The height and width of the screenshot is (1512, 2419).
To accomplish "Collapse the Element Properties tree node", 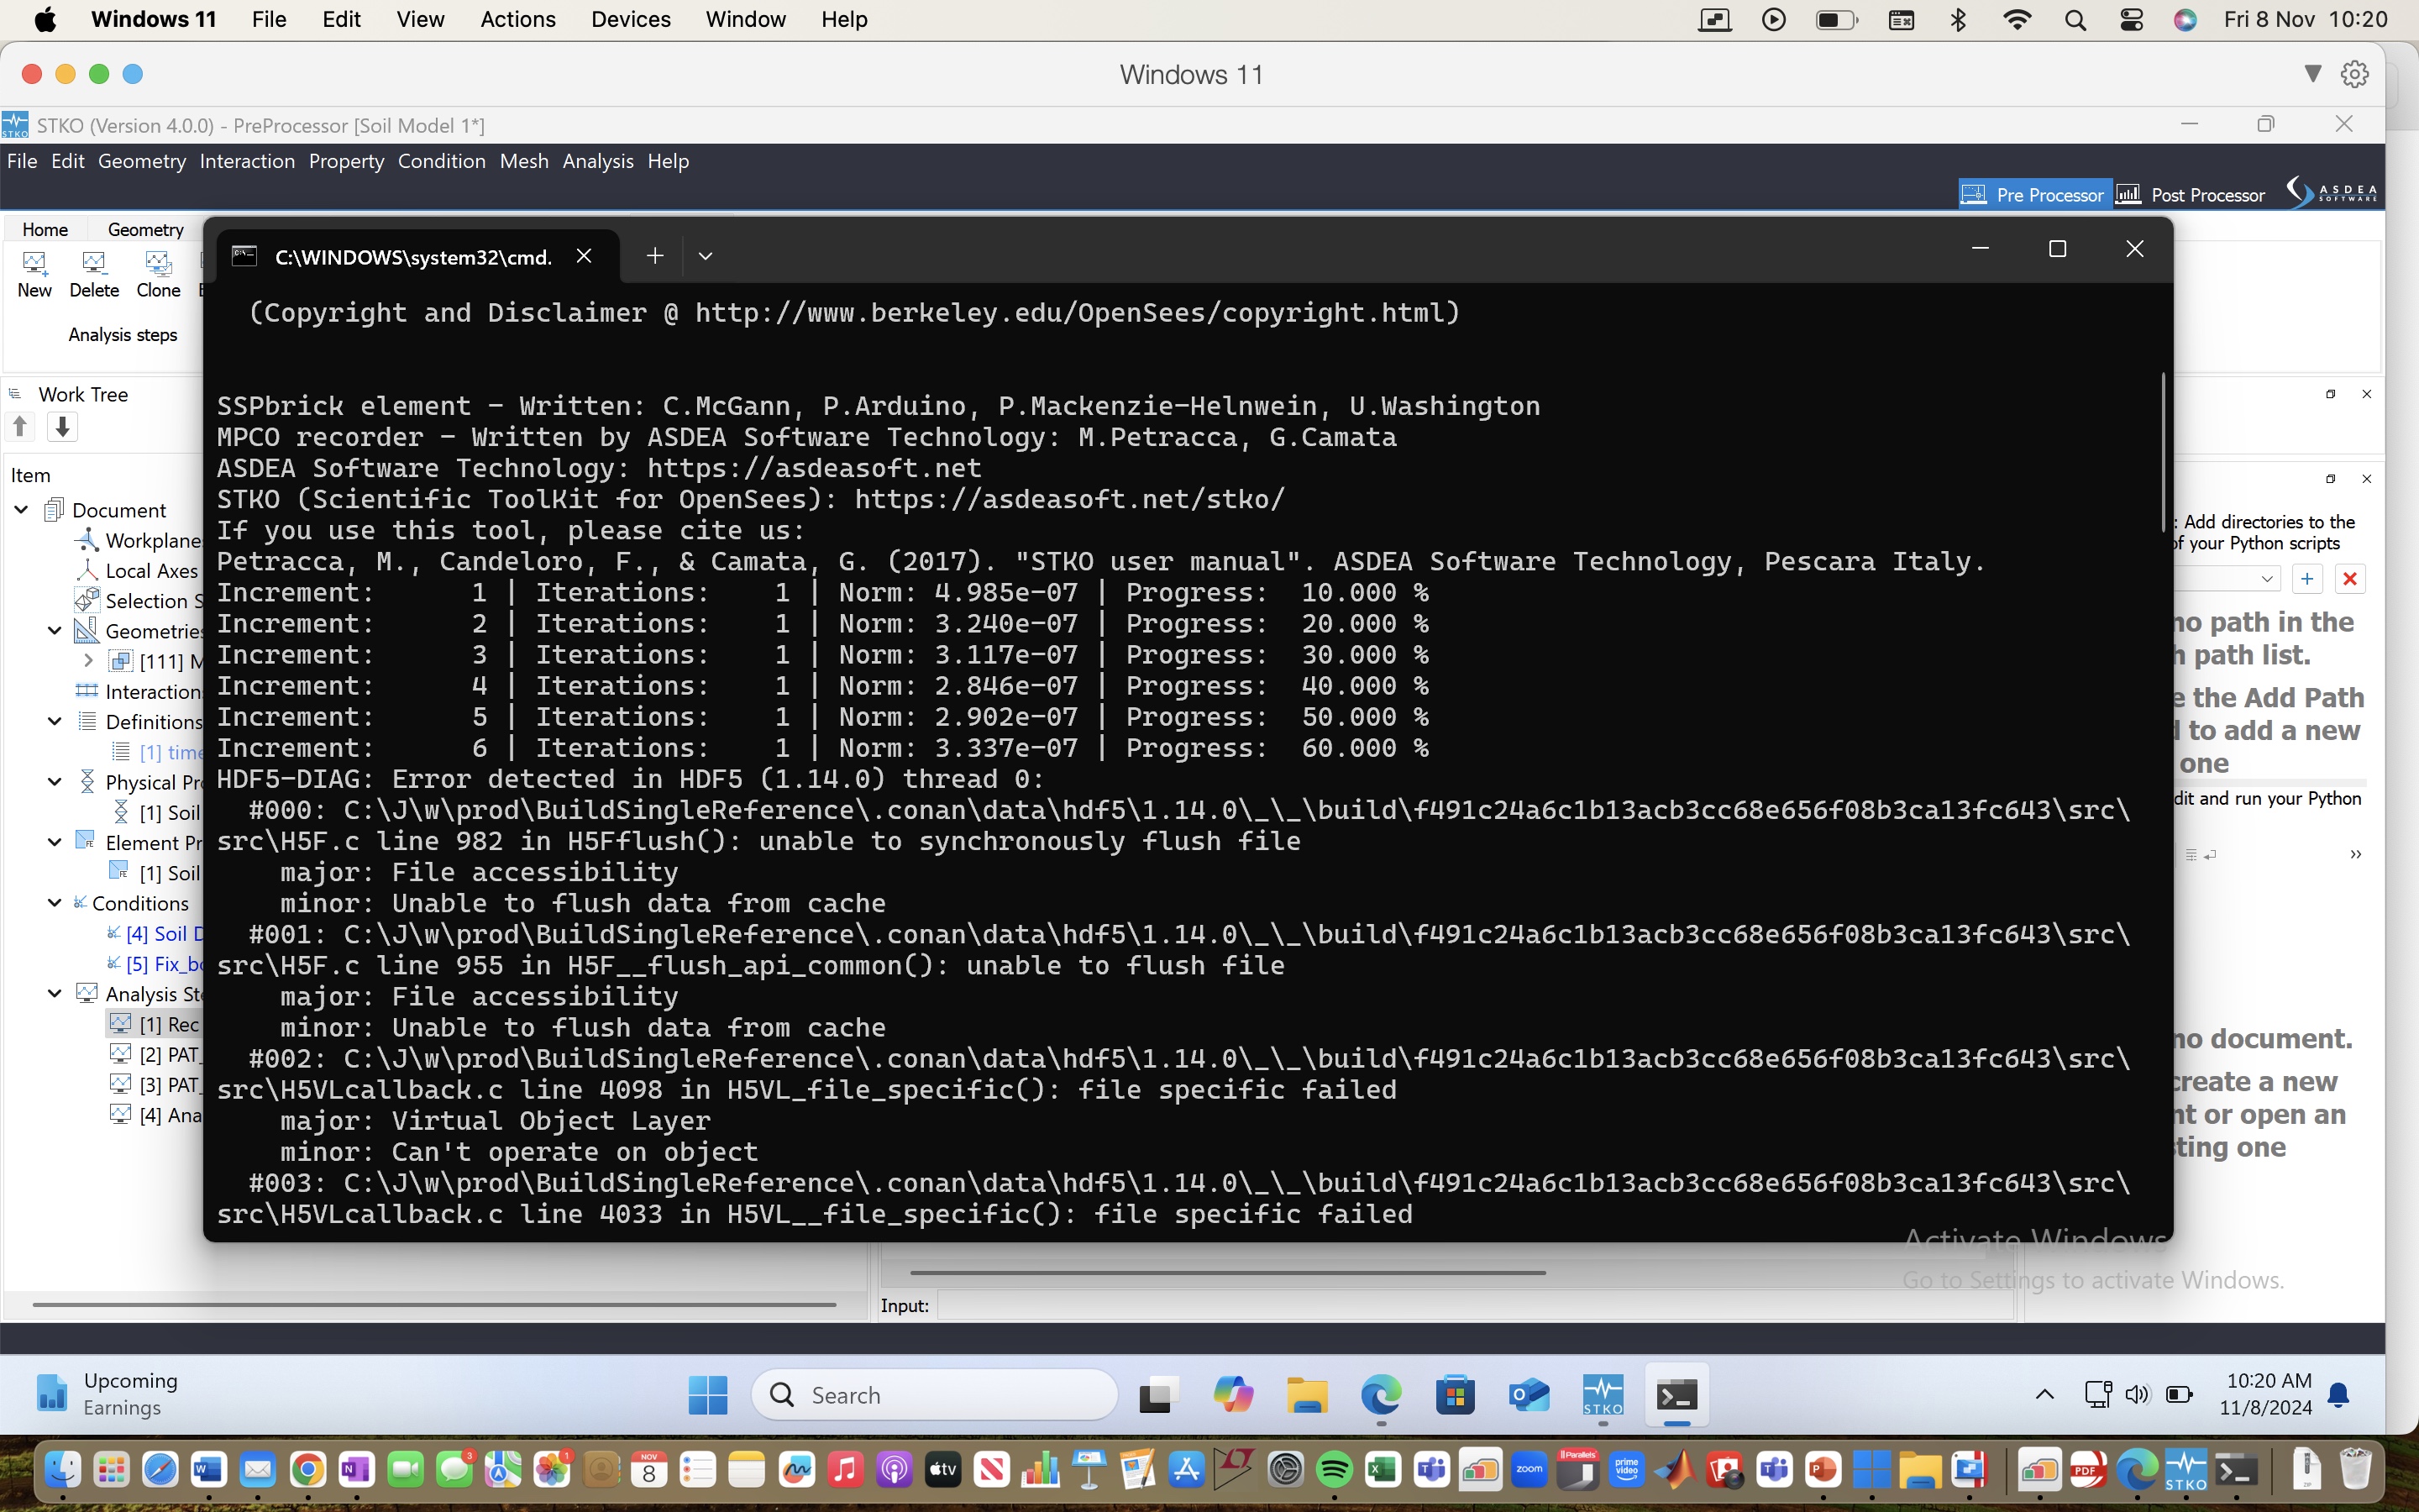I will pyautogui.click(x=55, y=843).
